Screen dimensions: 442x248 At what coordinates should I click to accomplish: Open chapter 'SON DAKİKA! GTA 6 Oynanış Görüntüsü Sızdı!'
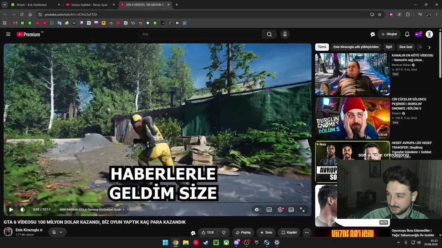pos(92,209)
